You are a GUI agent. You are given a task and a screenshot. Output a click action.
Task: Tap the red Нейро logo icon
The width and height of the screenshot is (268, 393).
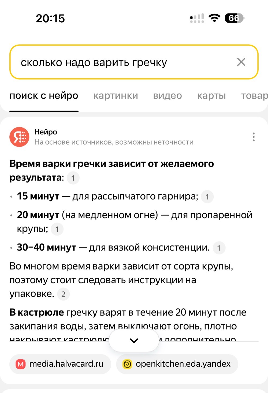click(x=19, y=137)
